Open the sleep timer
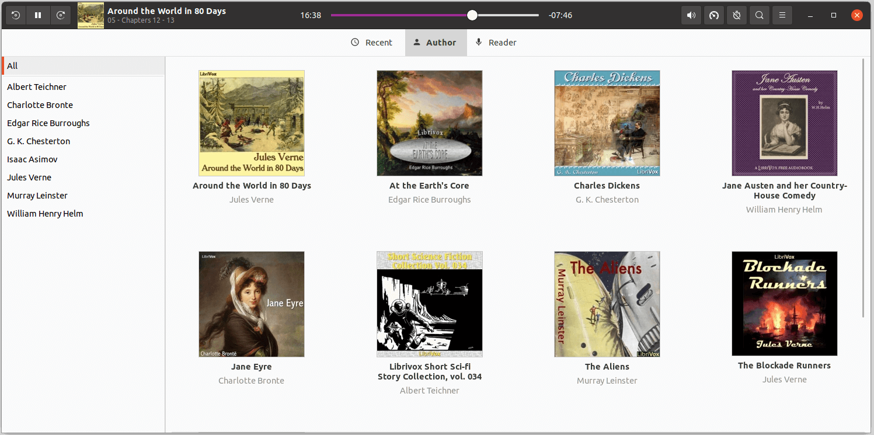Screen dimensions: 874x435 737,15
